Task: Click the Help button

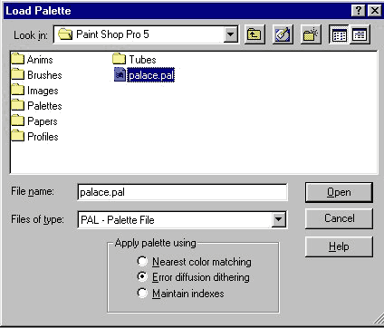Action: [339, 246]
